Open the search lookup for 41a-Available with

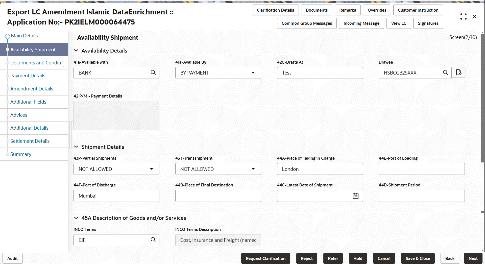click(153, 73)
